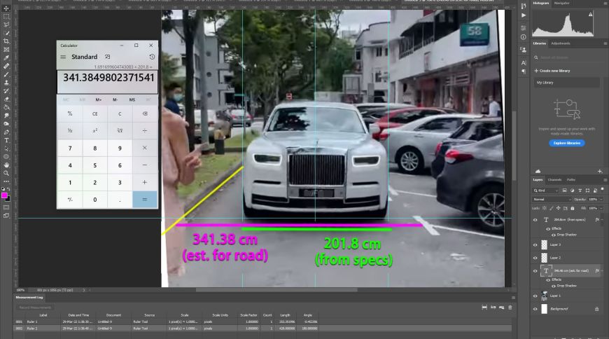The image size is (609, 339).
Task: Click the Explore libraries button
Action: click(567, 143)
